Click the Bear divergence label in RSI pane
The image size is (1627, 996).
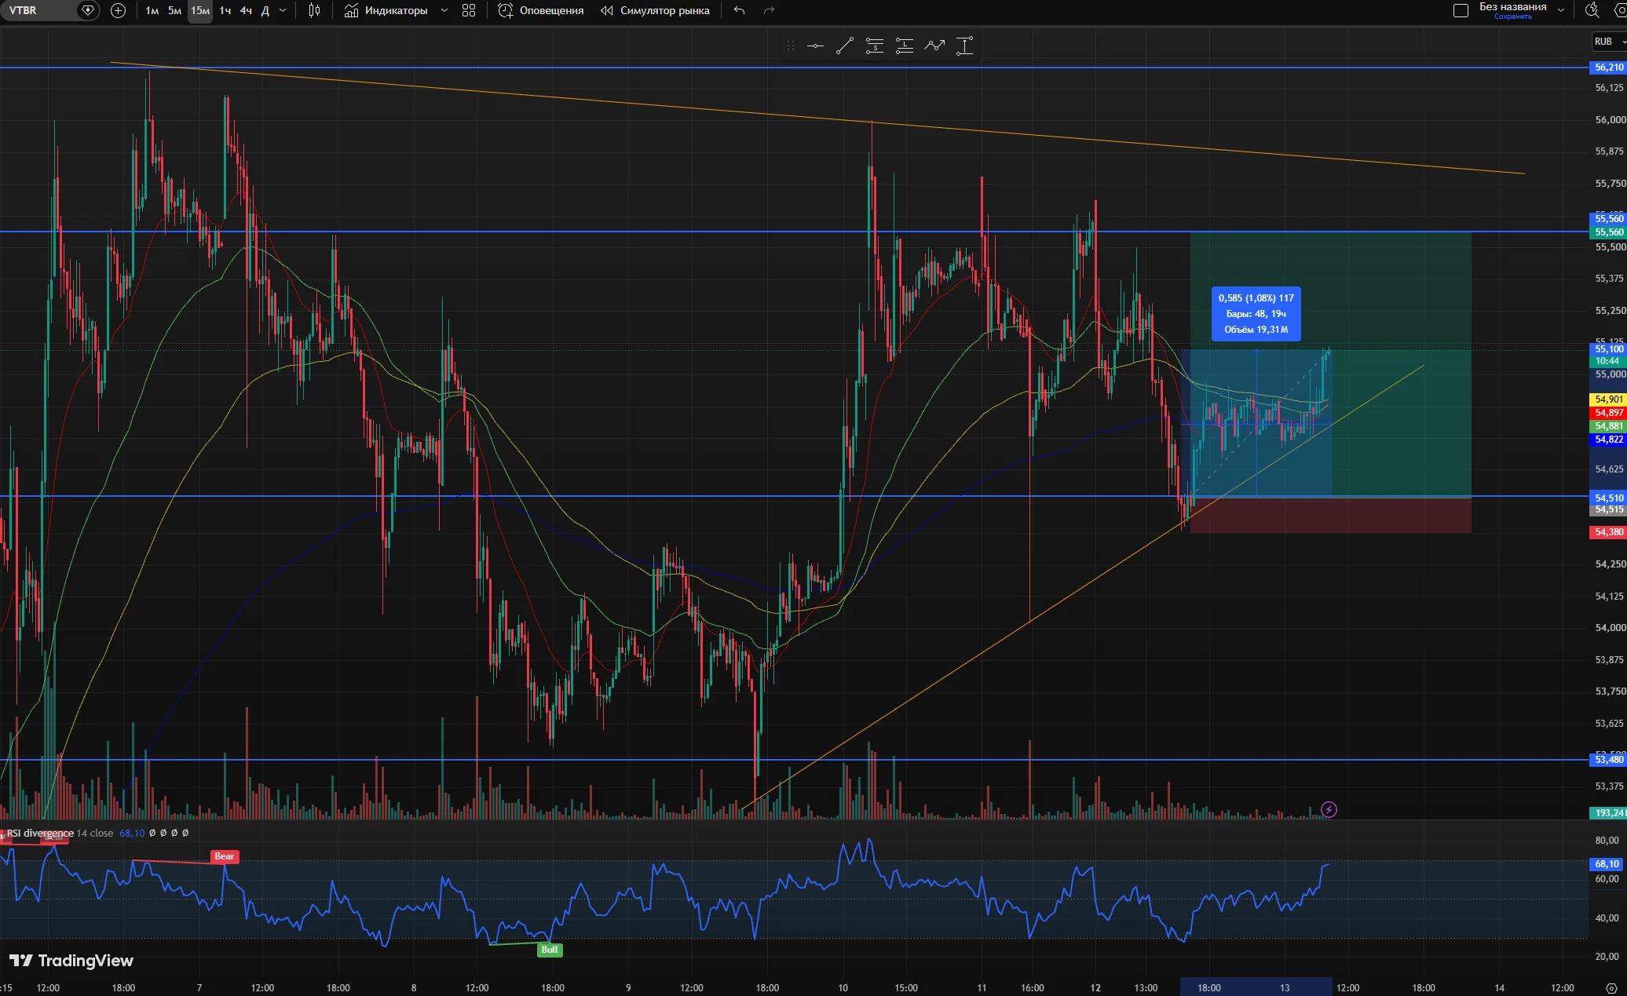(x=225, y=856)
